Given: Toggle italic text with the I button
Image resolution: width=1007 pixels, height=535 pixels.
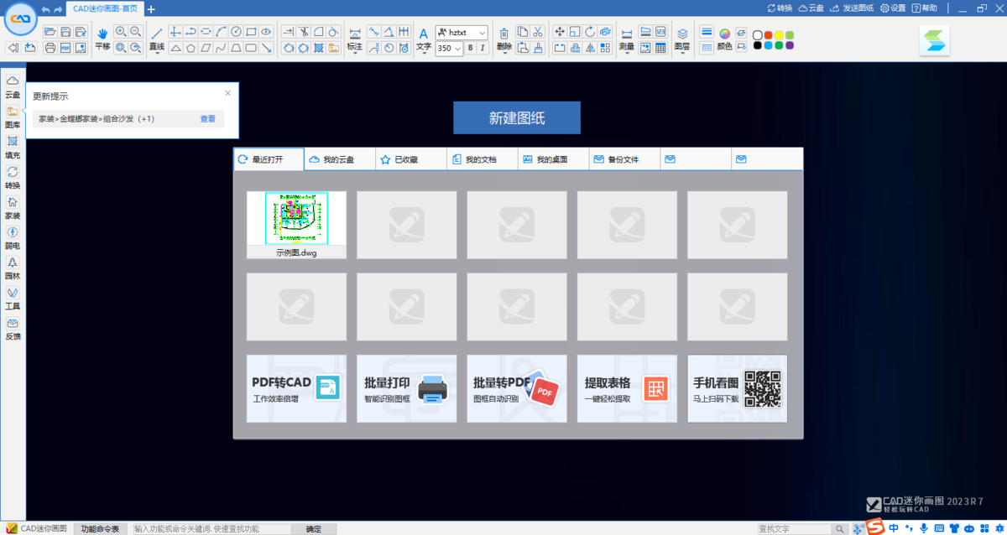Looking at the screenshot, I should tap(483, 48).
